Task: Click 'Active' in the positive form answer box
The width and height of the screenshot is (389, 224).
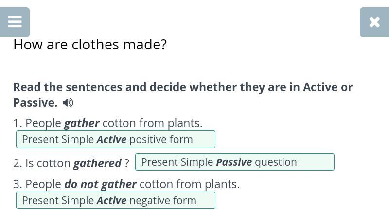Action: (x=111, y=140)
